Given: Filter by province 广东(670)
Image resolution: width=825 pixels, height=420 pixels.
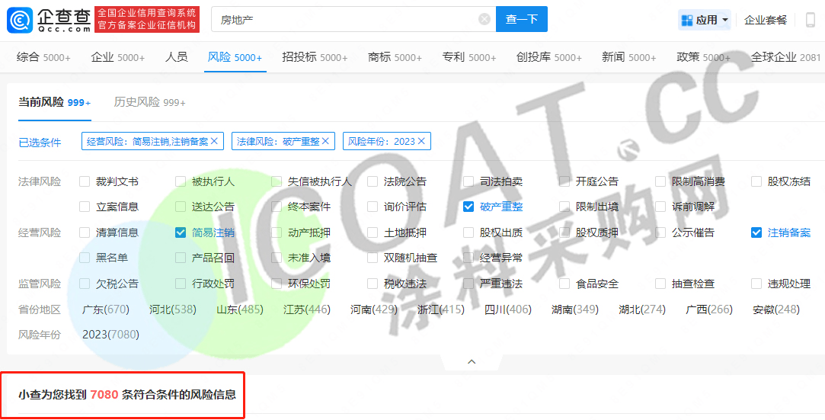Looking at the screenshot, I should click(x=106, y=309).
